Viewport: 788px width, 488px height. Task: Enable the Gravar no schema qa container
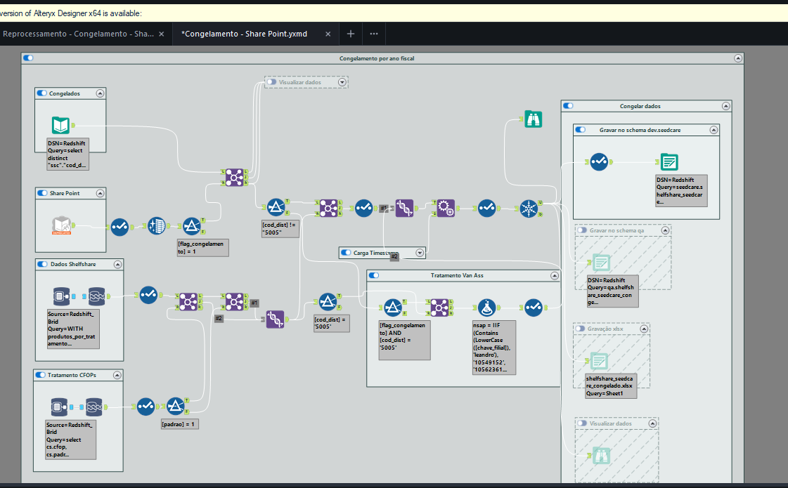[x=582, y=230]
